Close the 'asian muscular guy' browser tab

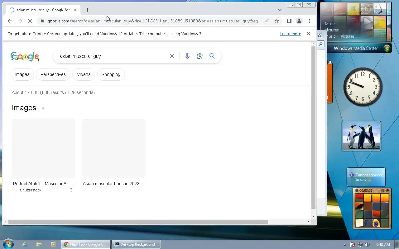tap(75, 10)
